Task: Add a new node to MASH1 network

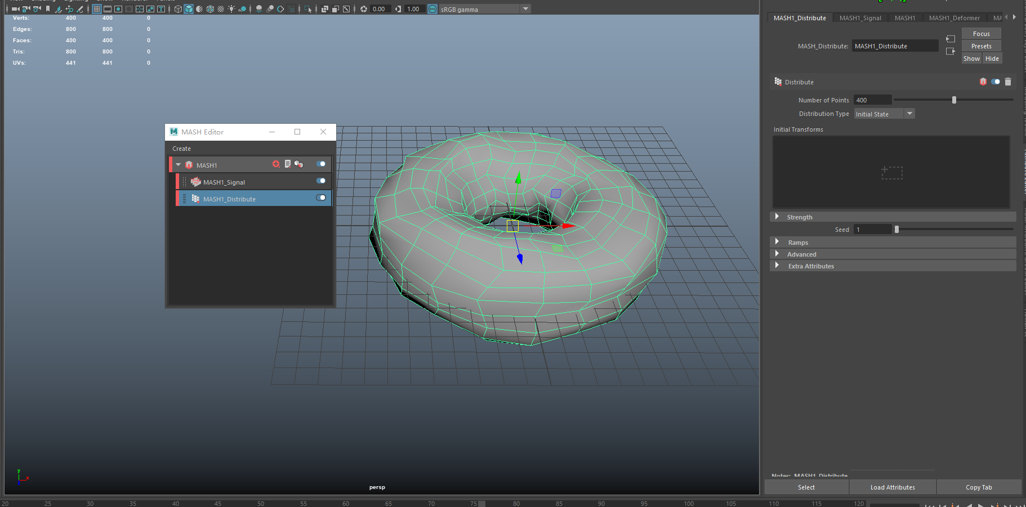Action: 276,164
